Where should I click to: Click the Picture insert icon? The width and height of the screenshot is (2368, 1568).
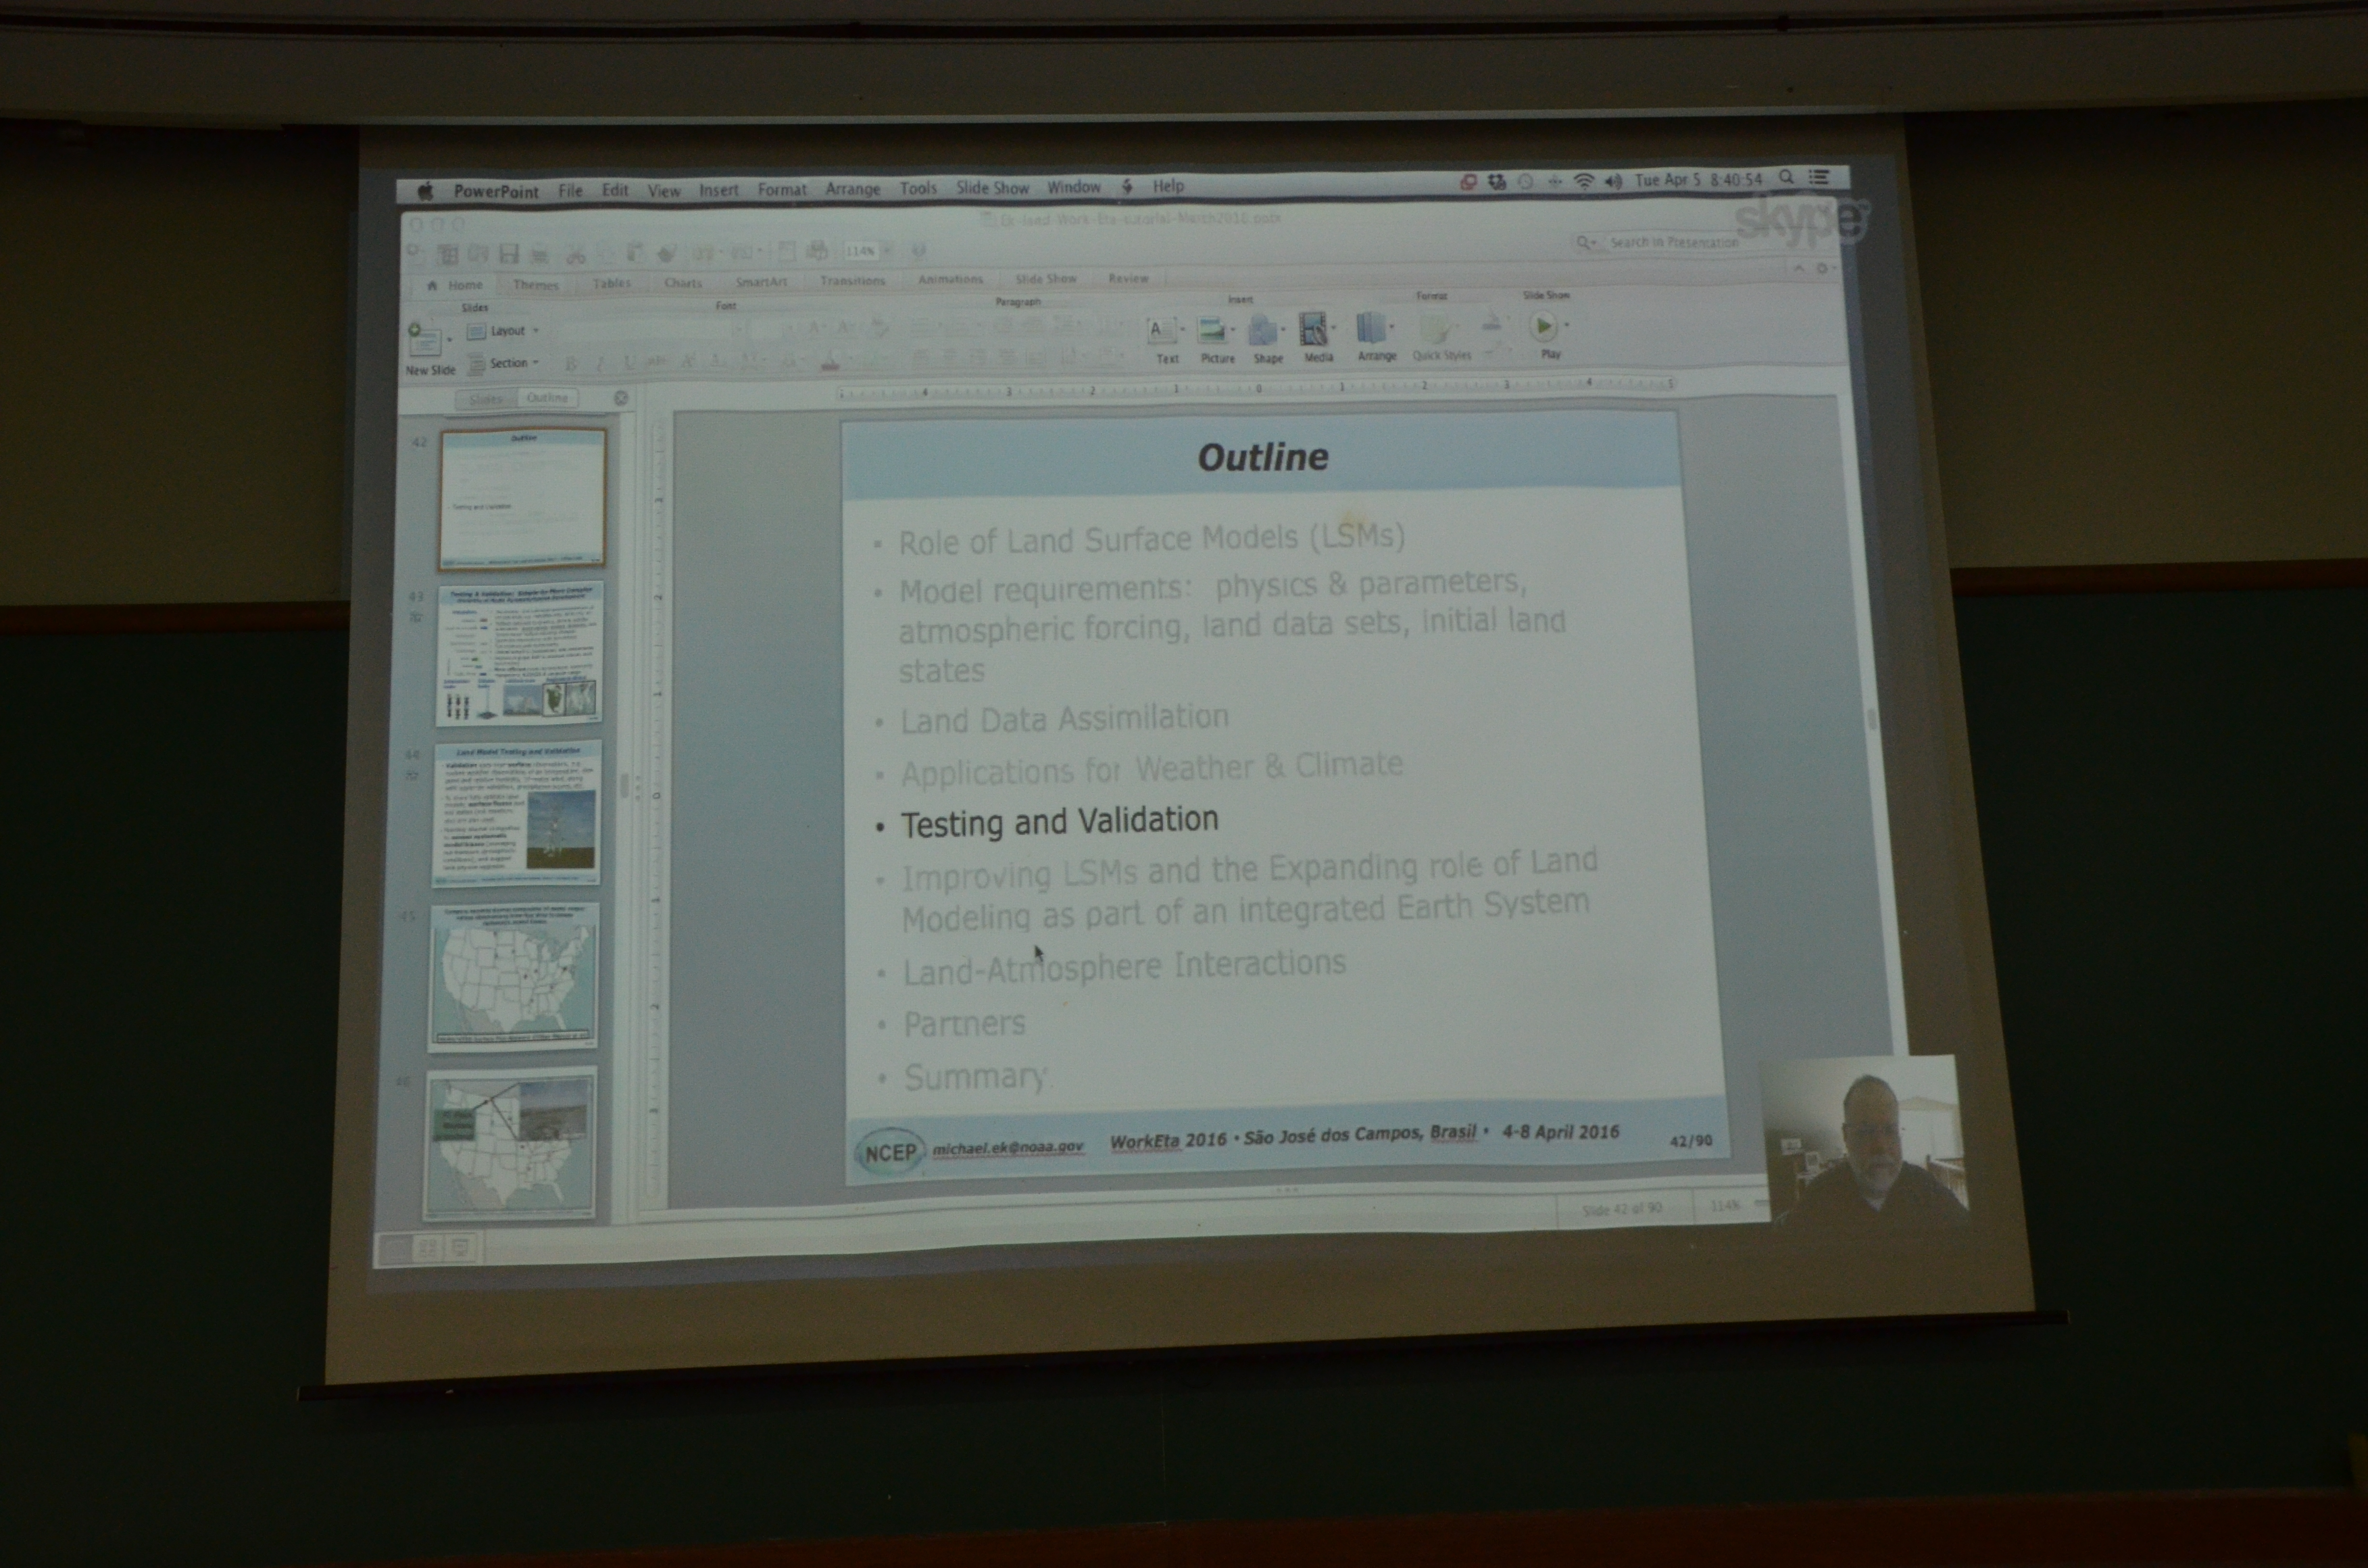(1214, 331)
